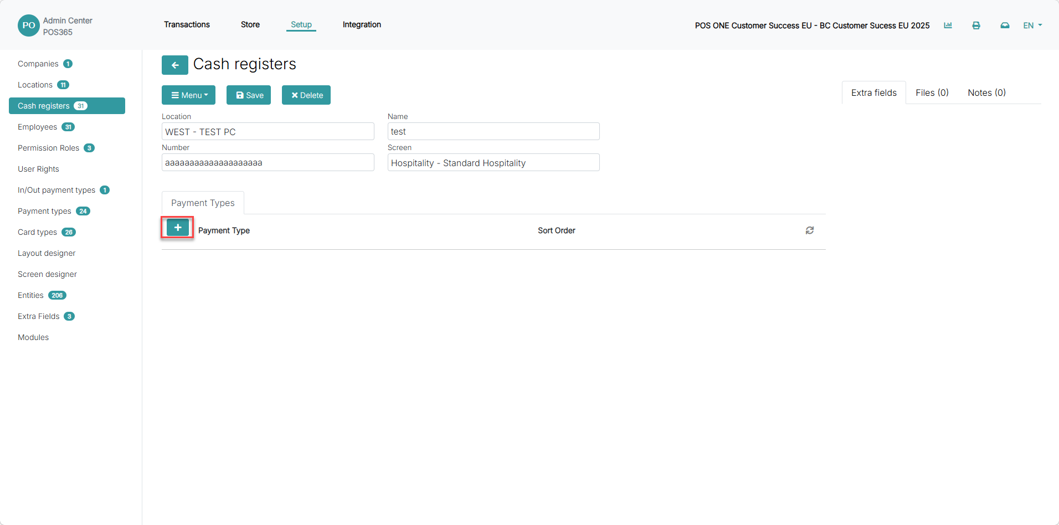Switch to the Files (0) tab
Image resolution: width=1059 pixels, height=525 pixels.
(x=932, y=92)
